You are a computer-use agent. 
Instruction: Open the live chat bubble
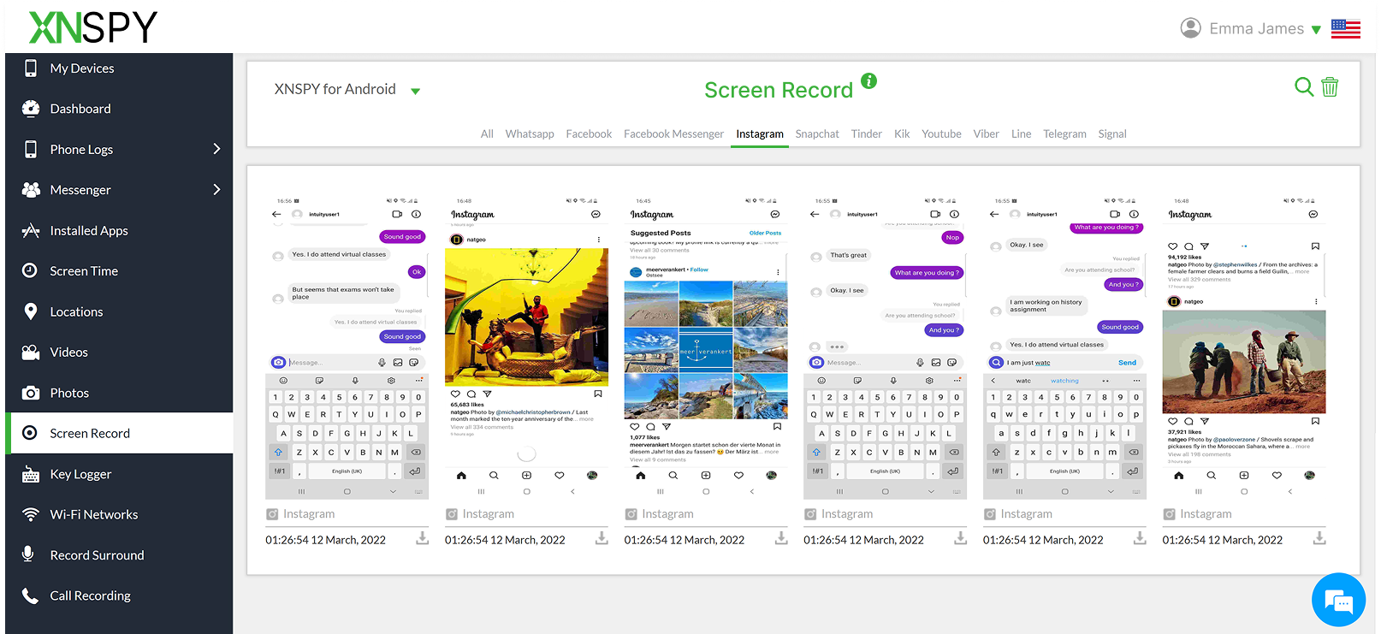click(x=1338, y=600)
